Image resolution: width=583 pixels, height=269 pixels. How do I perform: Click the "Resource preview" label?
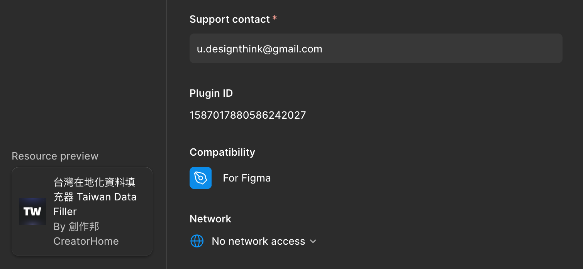coord(55,156)
